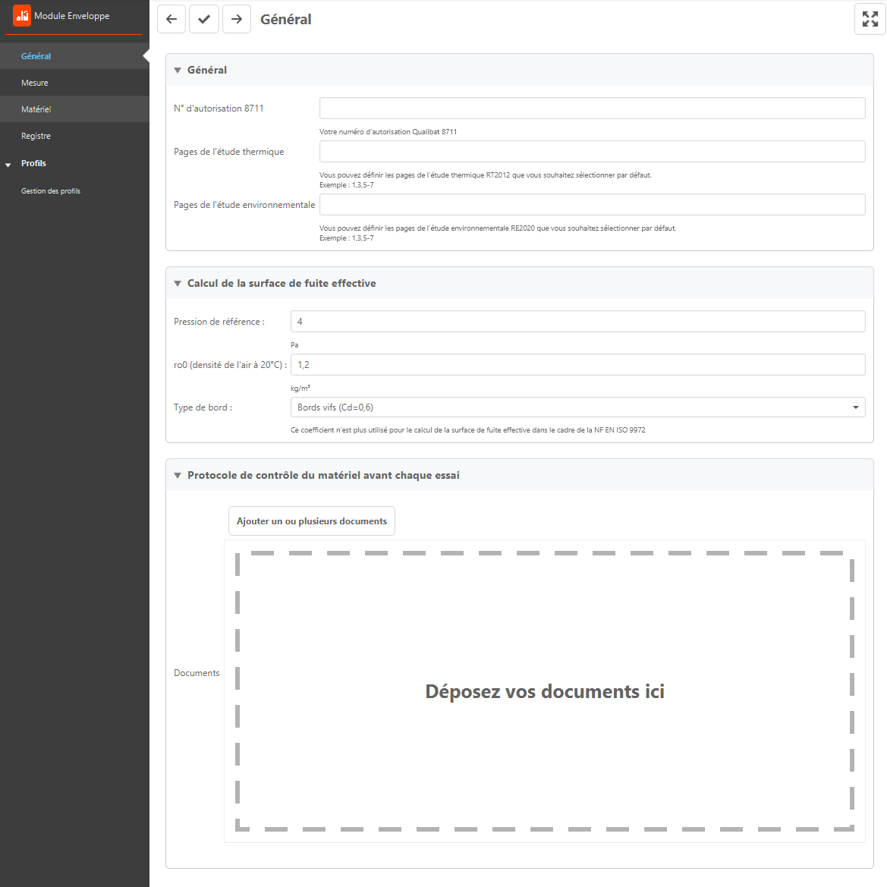Open Gestion des profils
The image size is (887, 887).
pos(51,191)
